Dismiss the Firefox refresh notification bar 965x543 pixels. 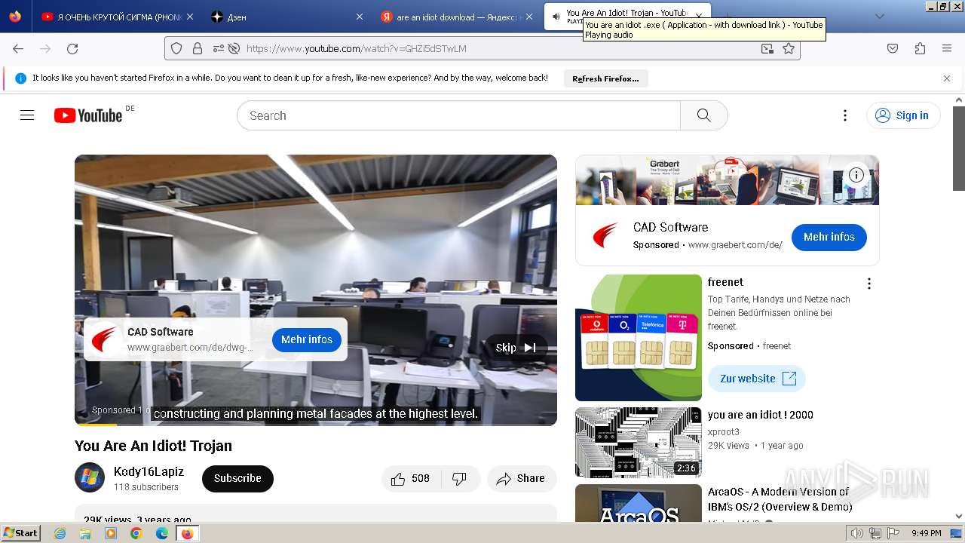click(x=947, y=78)
